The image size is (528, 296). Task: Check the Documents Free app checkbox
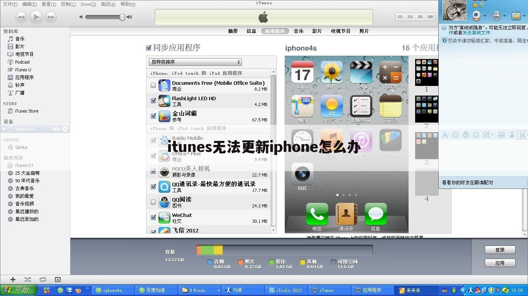pos(153,86)
